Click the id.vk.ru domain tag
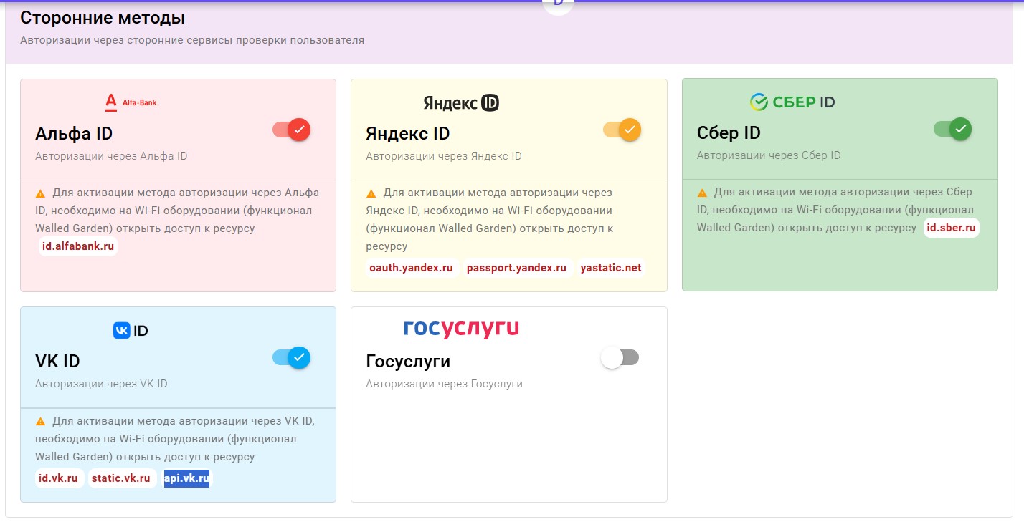 click(58, 478)
